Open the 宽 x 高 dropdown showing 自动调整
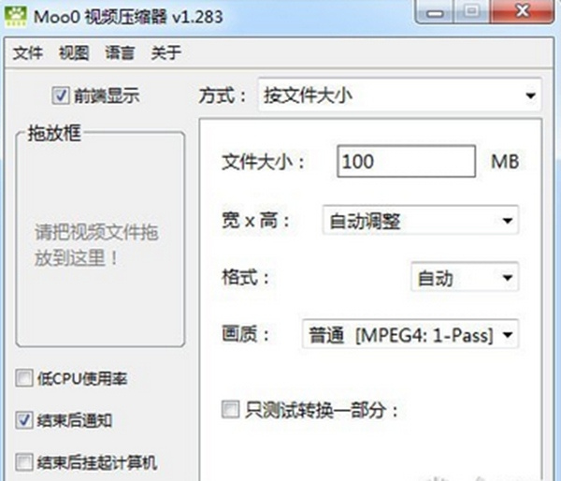 (x=421, y=220)
